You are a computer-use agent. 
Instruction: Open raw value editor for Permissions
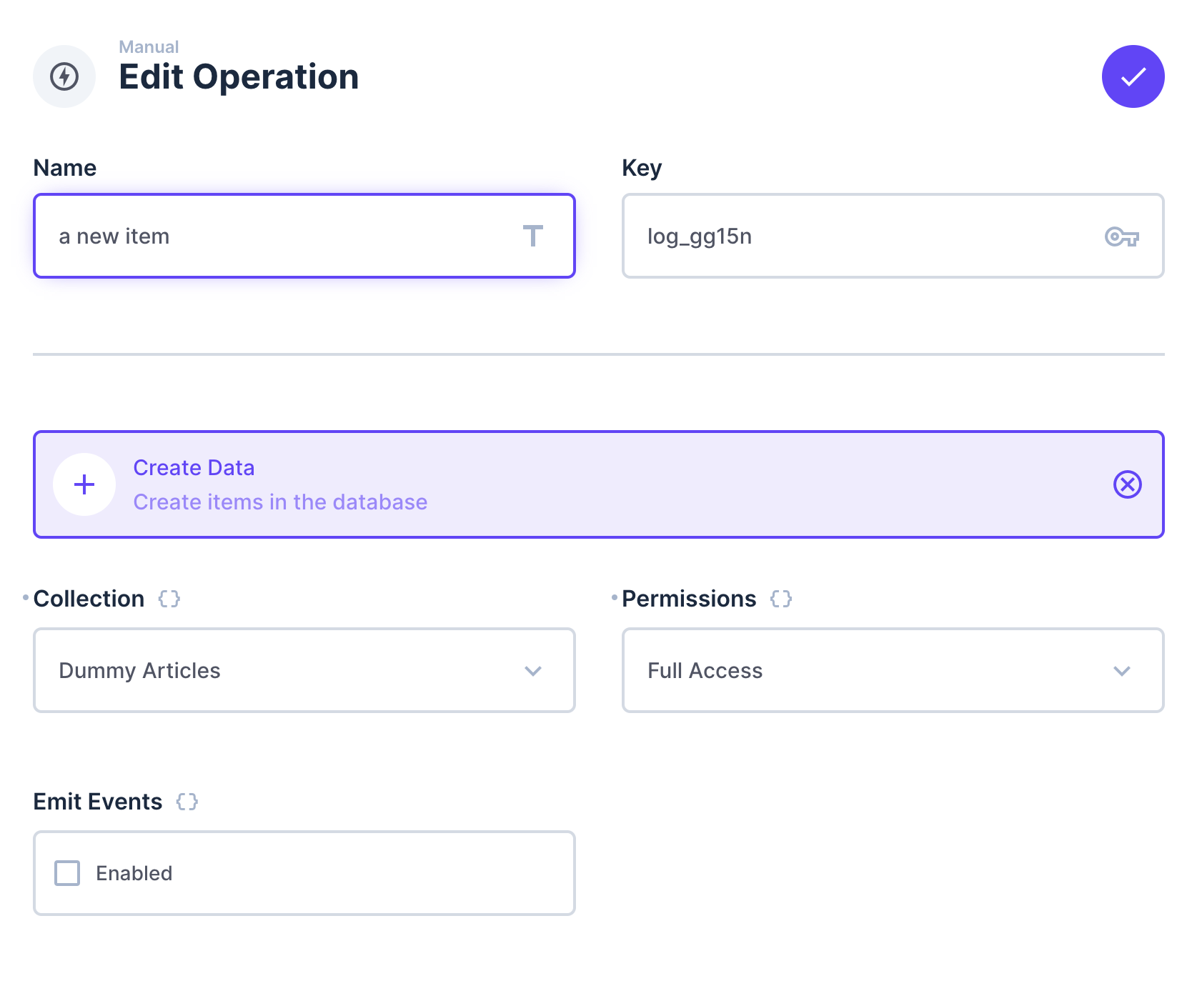click(780, 599)
